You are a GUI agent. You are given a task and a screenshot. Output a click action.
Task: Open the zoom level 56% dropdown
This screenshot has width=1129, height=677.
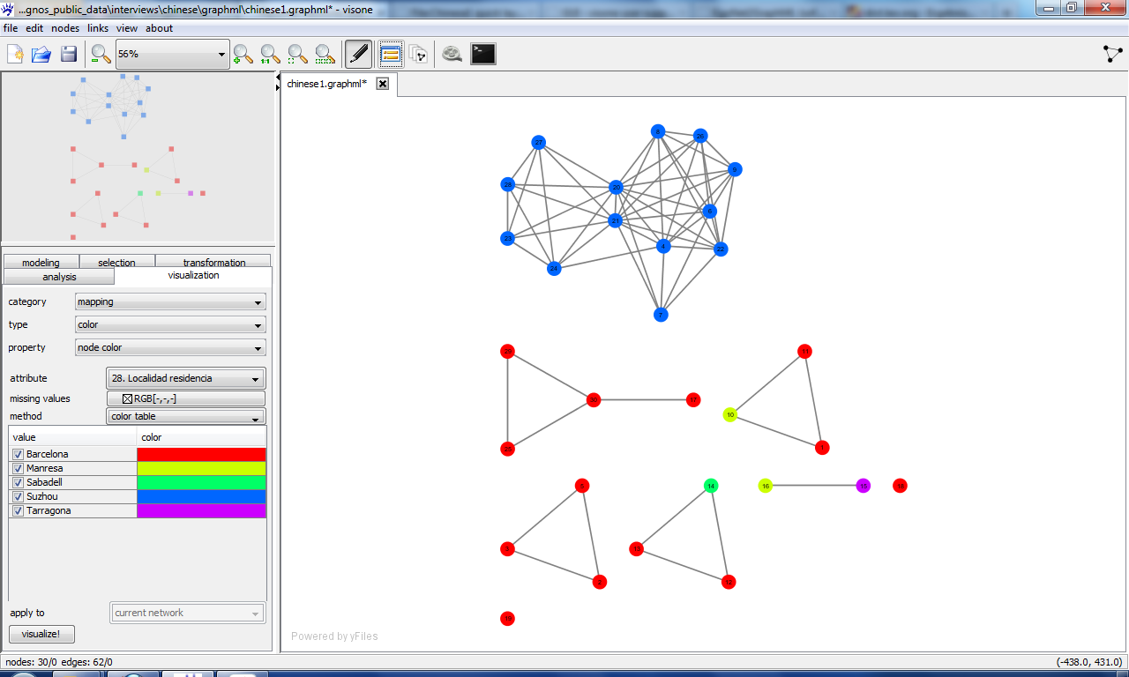coord(171,54)
